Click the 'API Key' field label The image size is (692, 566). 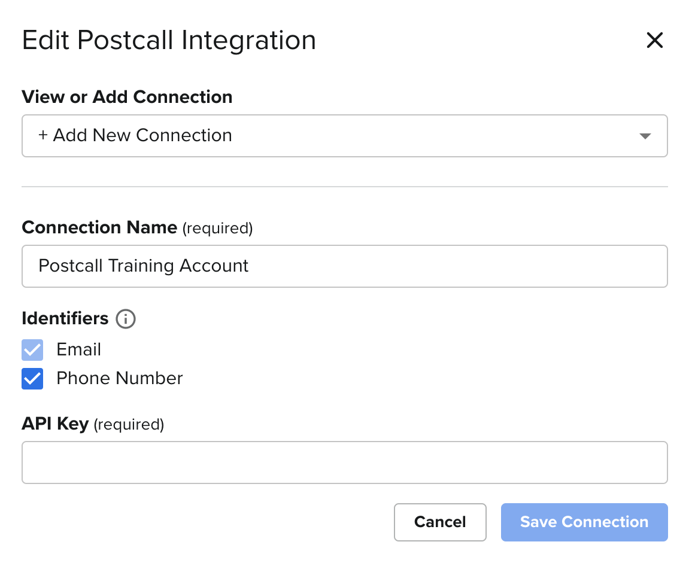55,424
